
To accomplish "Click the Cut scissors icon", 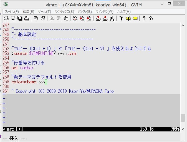I will [x=52, y=18].
